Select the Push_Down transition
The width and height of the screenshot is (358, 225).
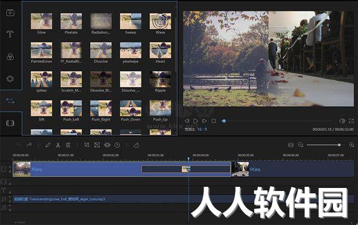click(x=130, y=108)
